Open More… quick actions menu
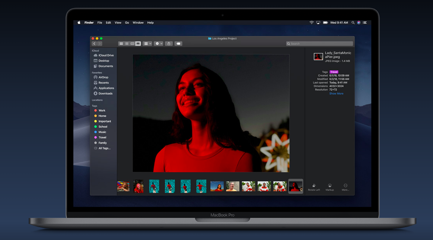This screenshot has height=240, width=433. point(345,186)
